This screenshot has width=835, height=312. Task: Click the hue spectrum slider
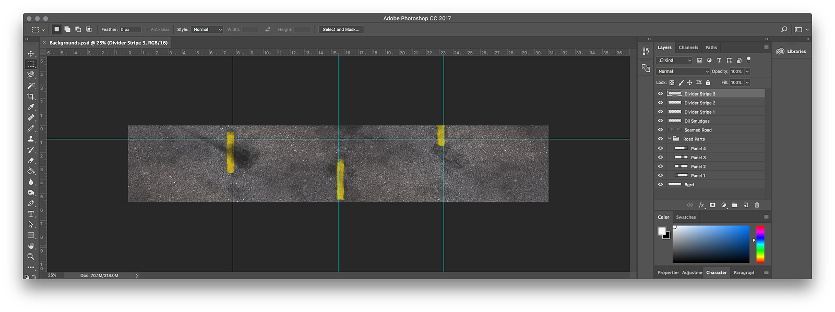coord(760,244)
